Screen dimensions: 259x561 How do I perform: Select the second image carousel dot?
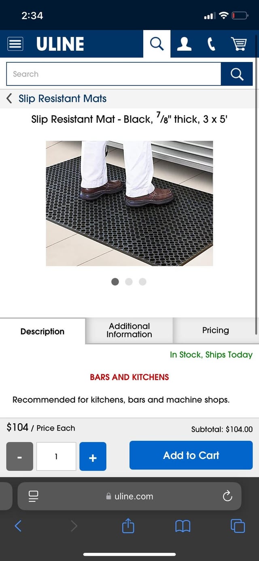tap(129, 282)
